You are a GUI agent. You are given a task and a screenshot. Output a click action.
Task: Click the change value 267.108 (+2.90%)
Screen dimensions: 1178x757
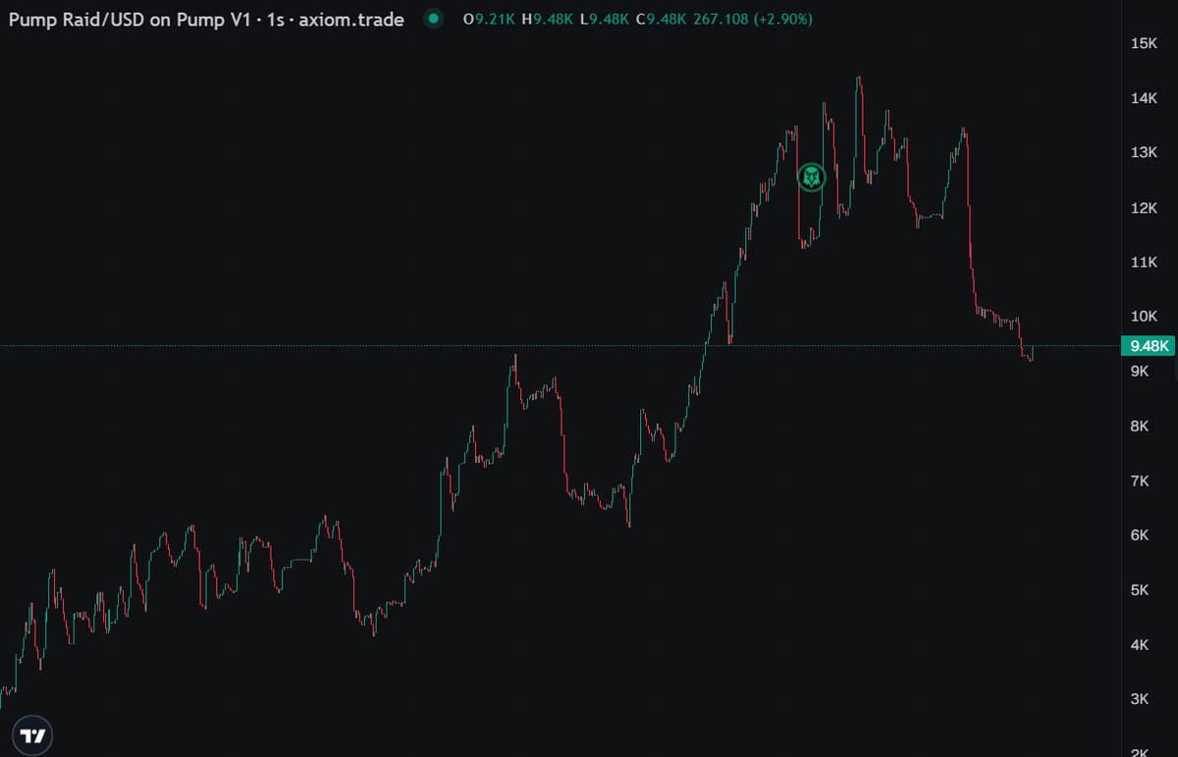[754, 20]
